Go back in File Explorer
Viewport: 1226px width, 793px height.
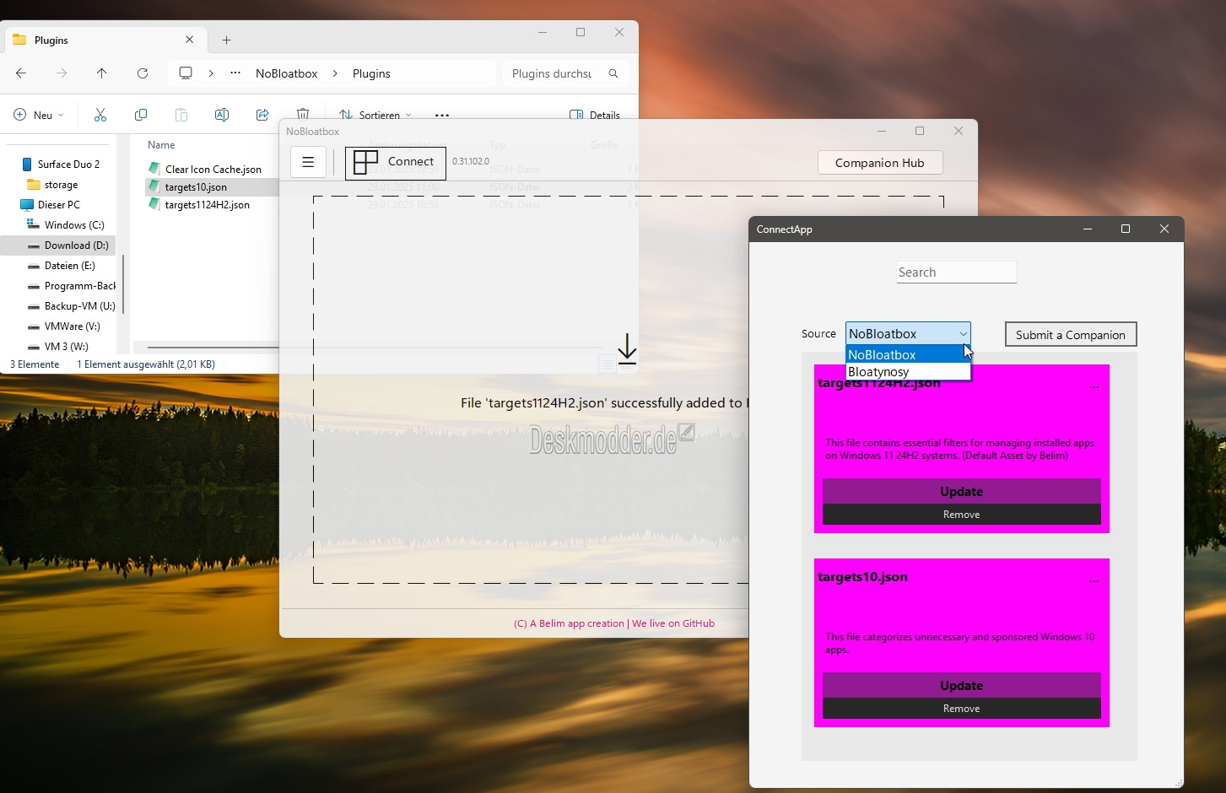click(x=21, y=73)
